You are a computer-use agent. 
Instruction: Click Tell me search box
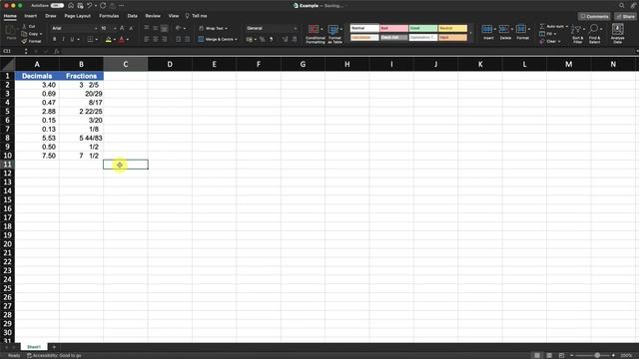click(196, 16)
